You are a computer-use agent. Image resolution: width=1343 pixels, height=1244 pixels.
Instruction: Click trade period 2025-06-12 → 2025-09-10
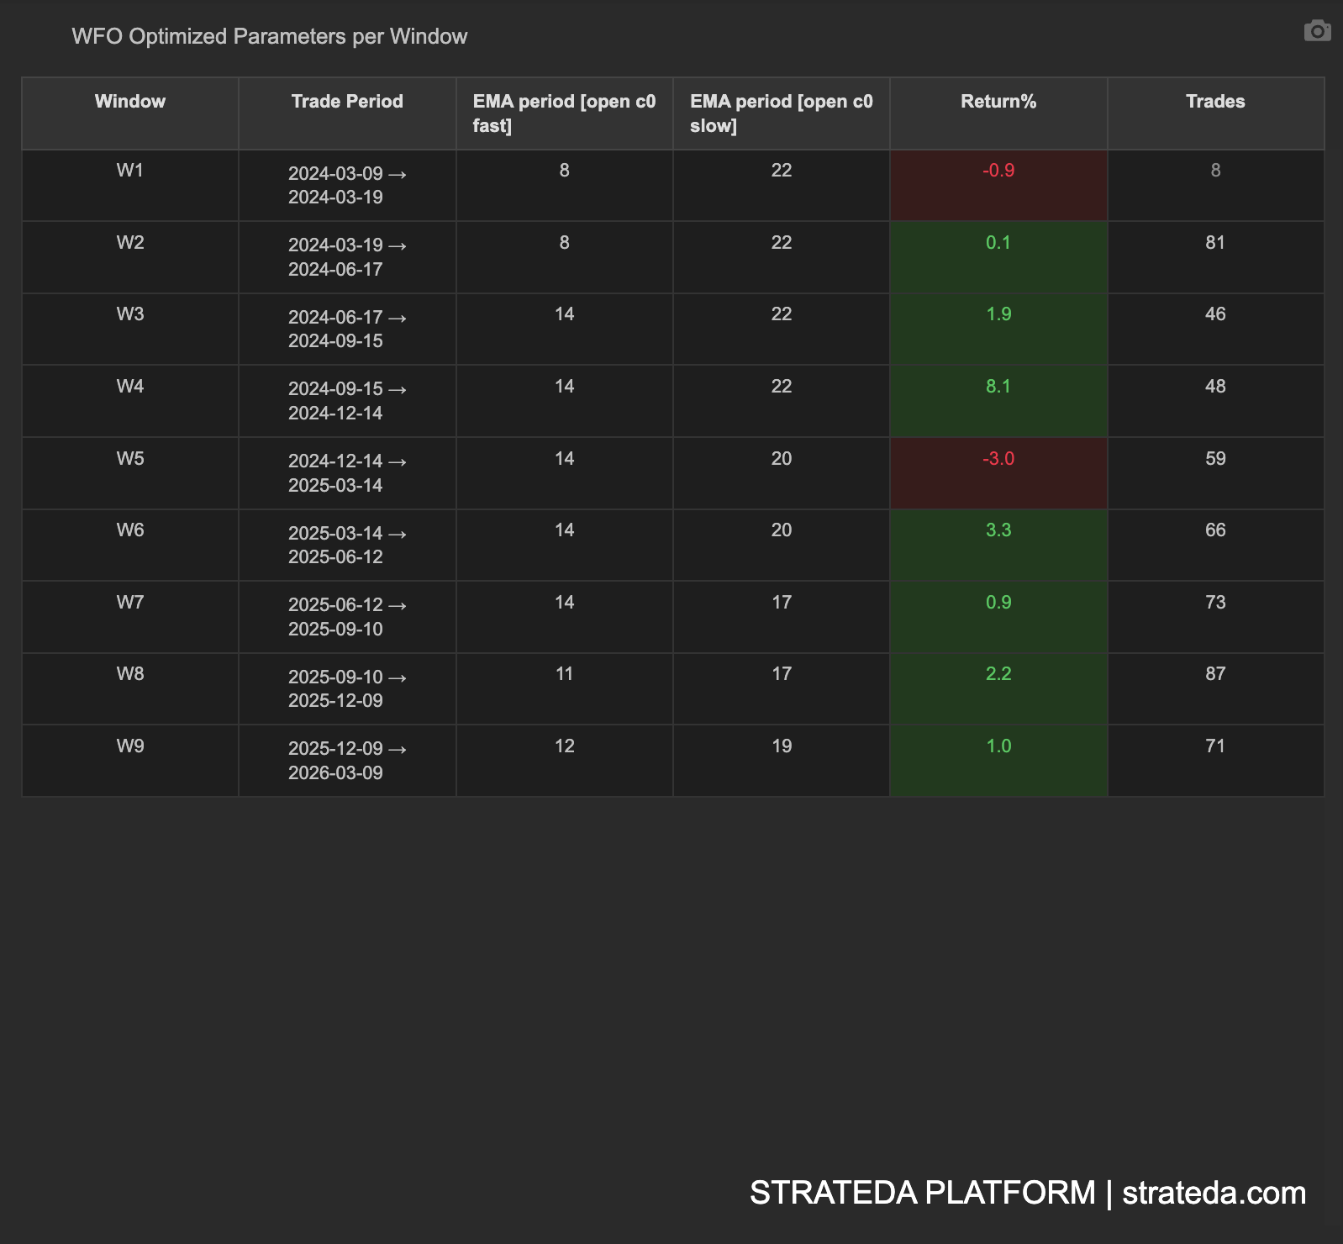click(347, 617)
